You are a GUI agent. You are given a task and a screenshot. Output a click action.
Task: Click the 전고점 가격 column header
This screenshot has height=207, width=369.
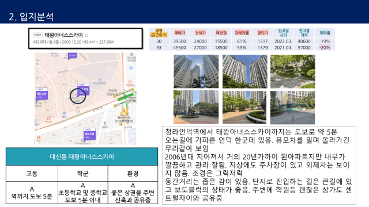pos(304,33)
